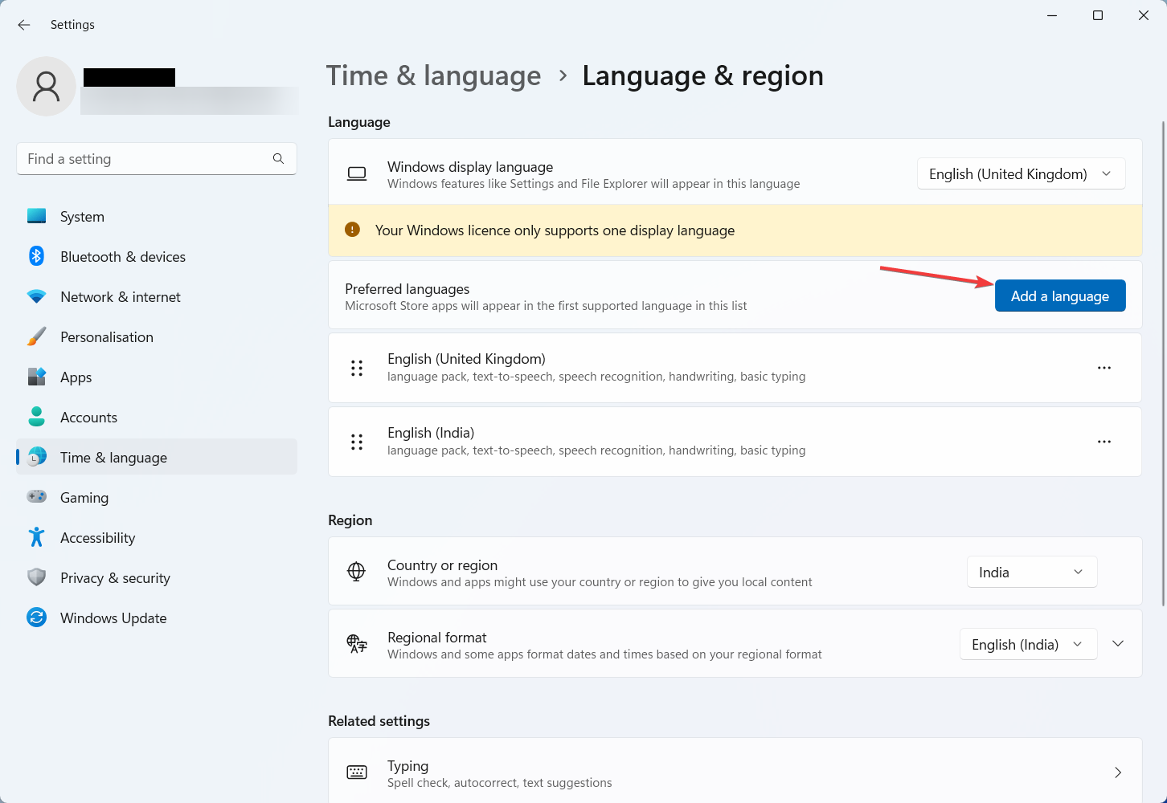This screenshot has width=1167, height=803.
Task: Click the Windows Update sync icon
Action: [37, 618]
